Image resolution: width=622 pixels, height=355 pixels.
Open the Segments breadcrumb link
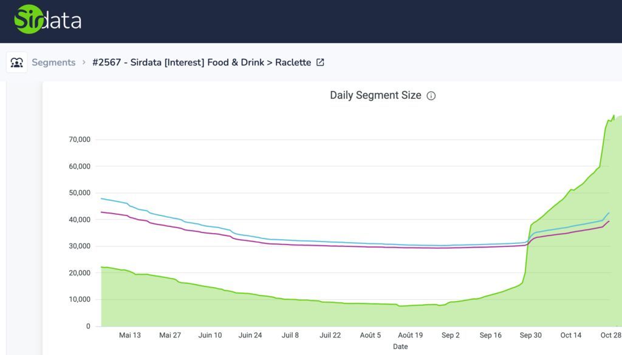tap(53, 63)
